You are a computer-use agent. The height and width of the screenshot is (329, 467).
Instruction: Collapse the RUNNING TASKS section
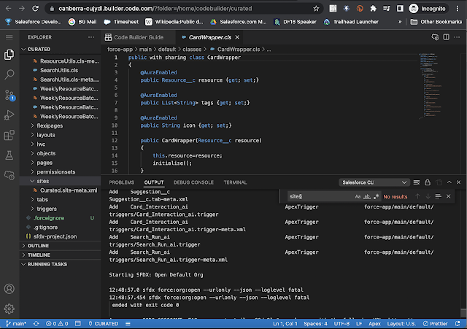click(47, 264)
